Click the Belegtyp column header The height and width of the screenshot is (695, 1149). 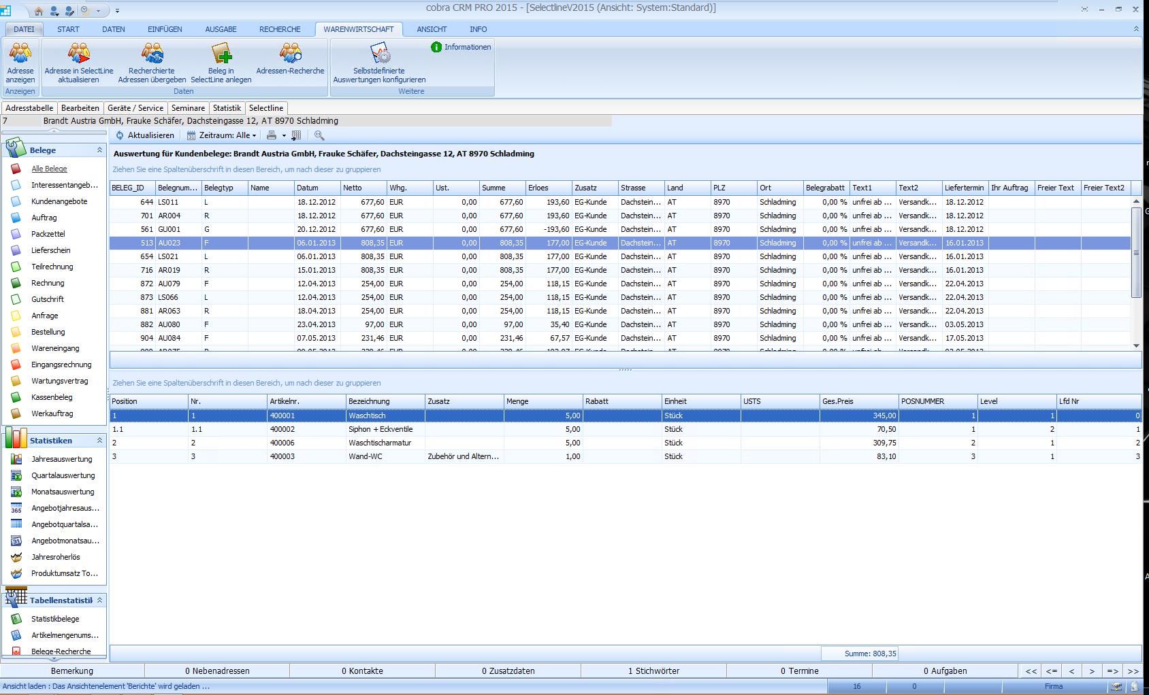pos(225,188)
